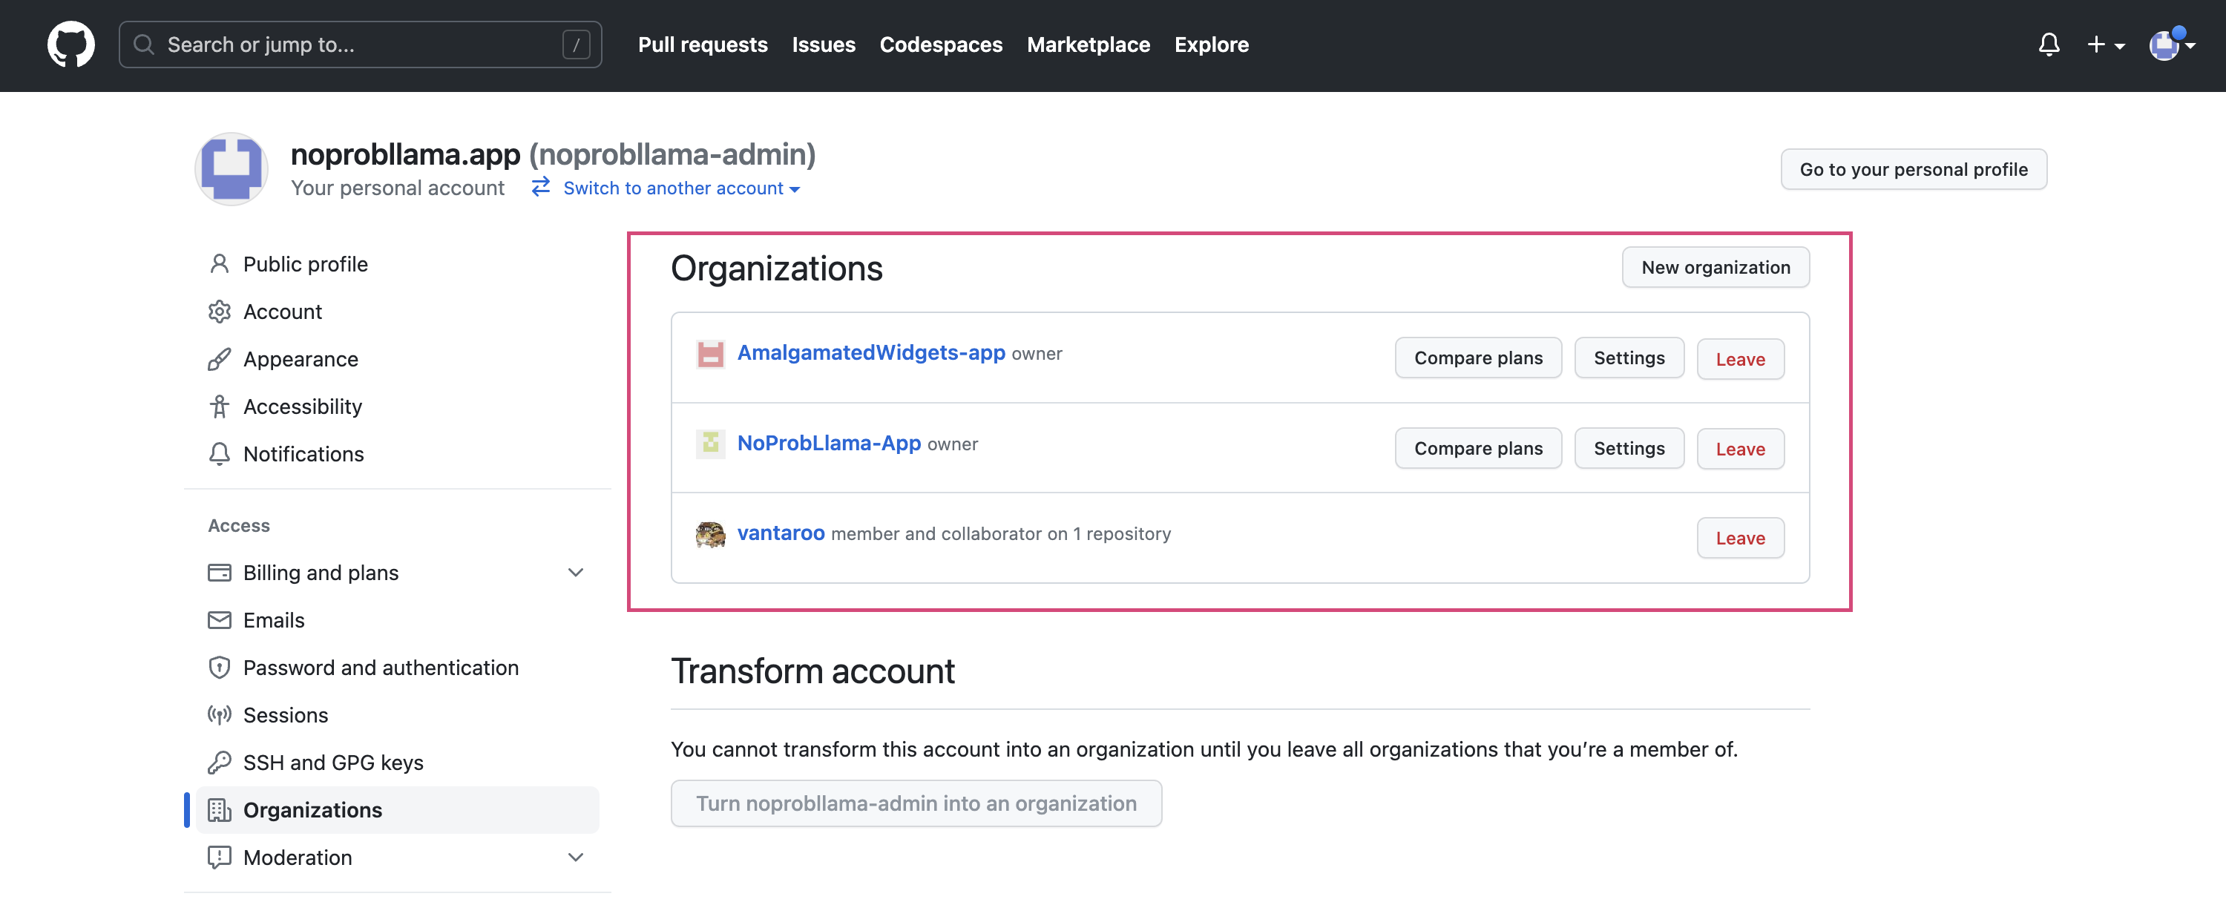The height and width of the screenshot is (905, 2226).
Task: Click the SSH key icon
Action: [x=220, y=763]
